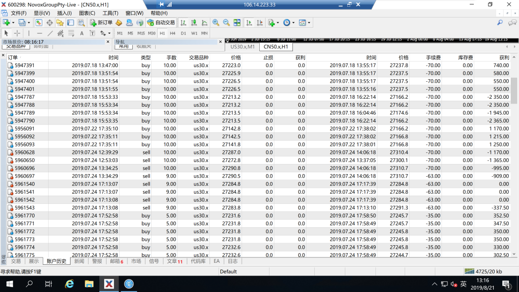Select the equidistant channel tool
Screen dimensions: 519x292
61,33
